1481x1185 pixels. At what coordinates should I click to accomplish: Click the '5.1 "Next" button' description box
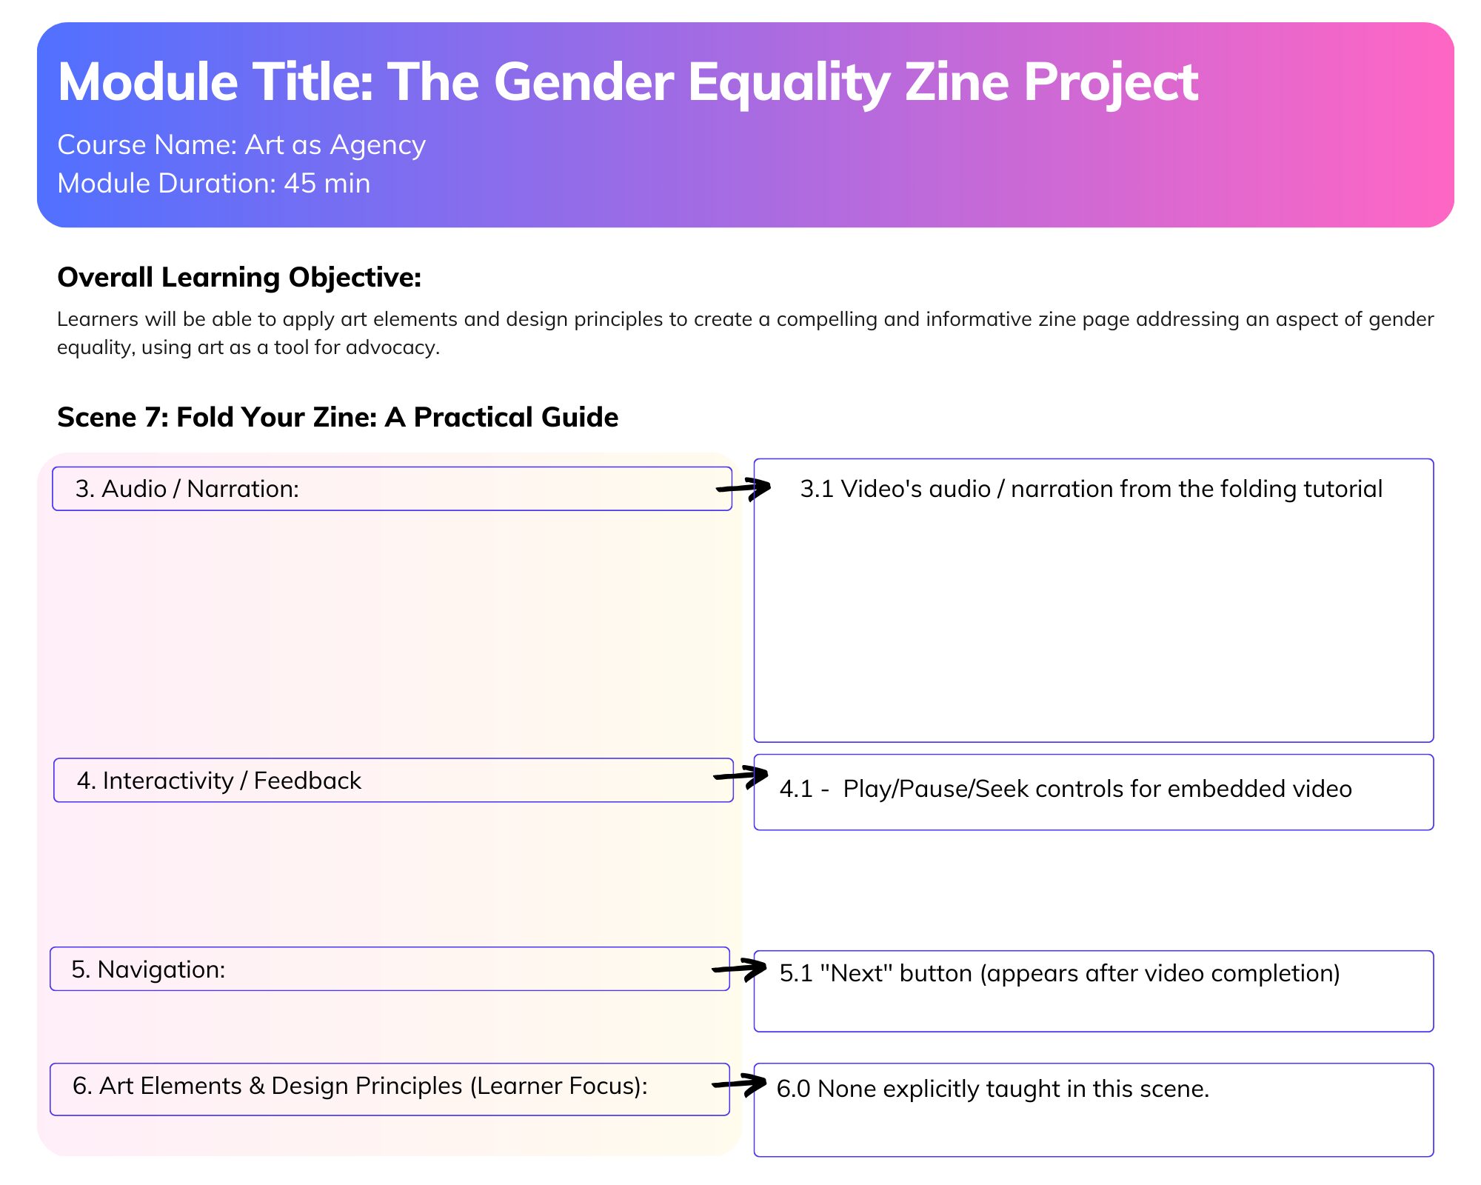[1093, 990]
